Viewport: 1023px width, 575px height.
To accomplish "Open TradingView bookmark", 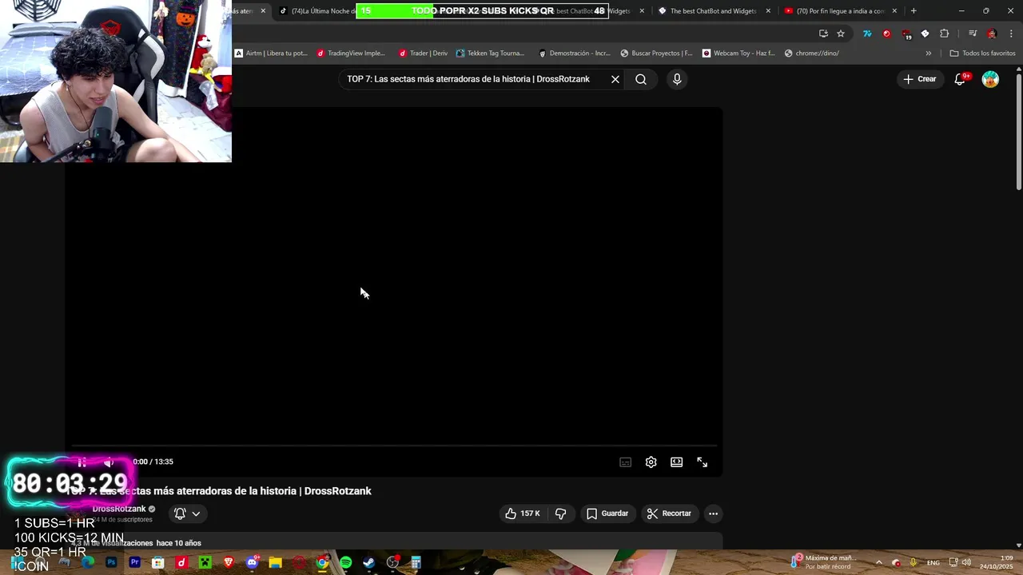I will coord(351,54).
